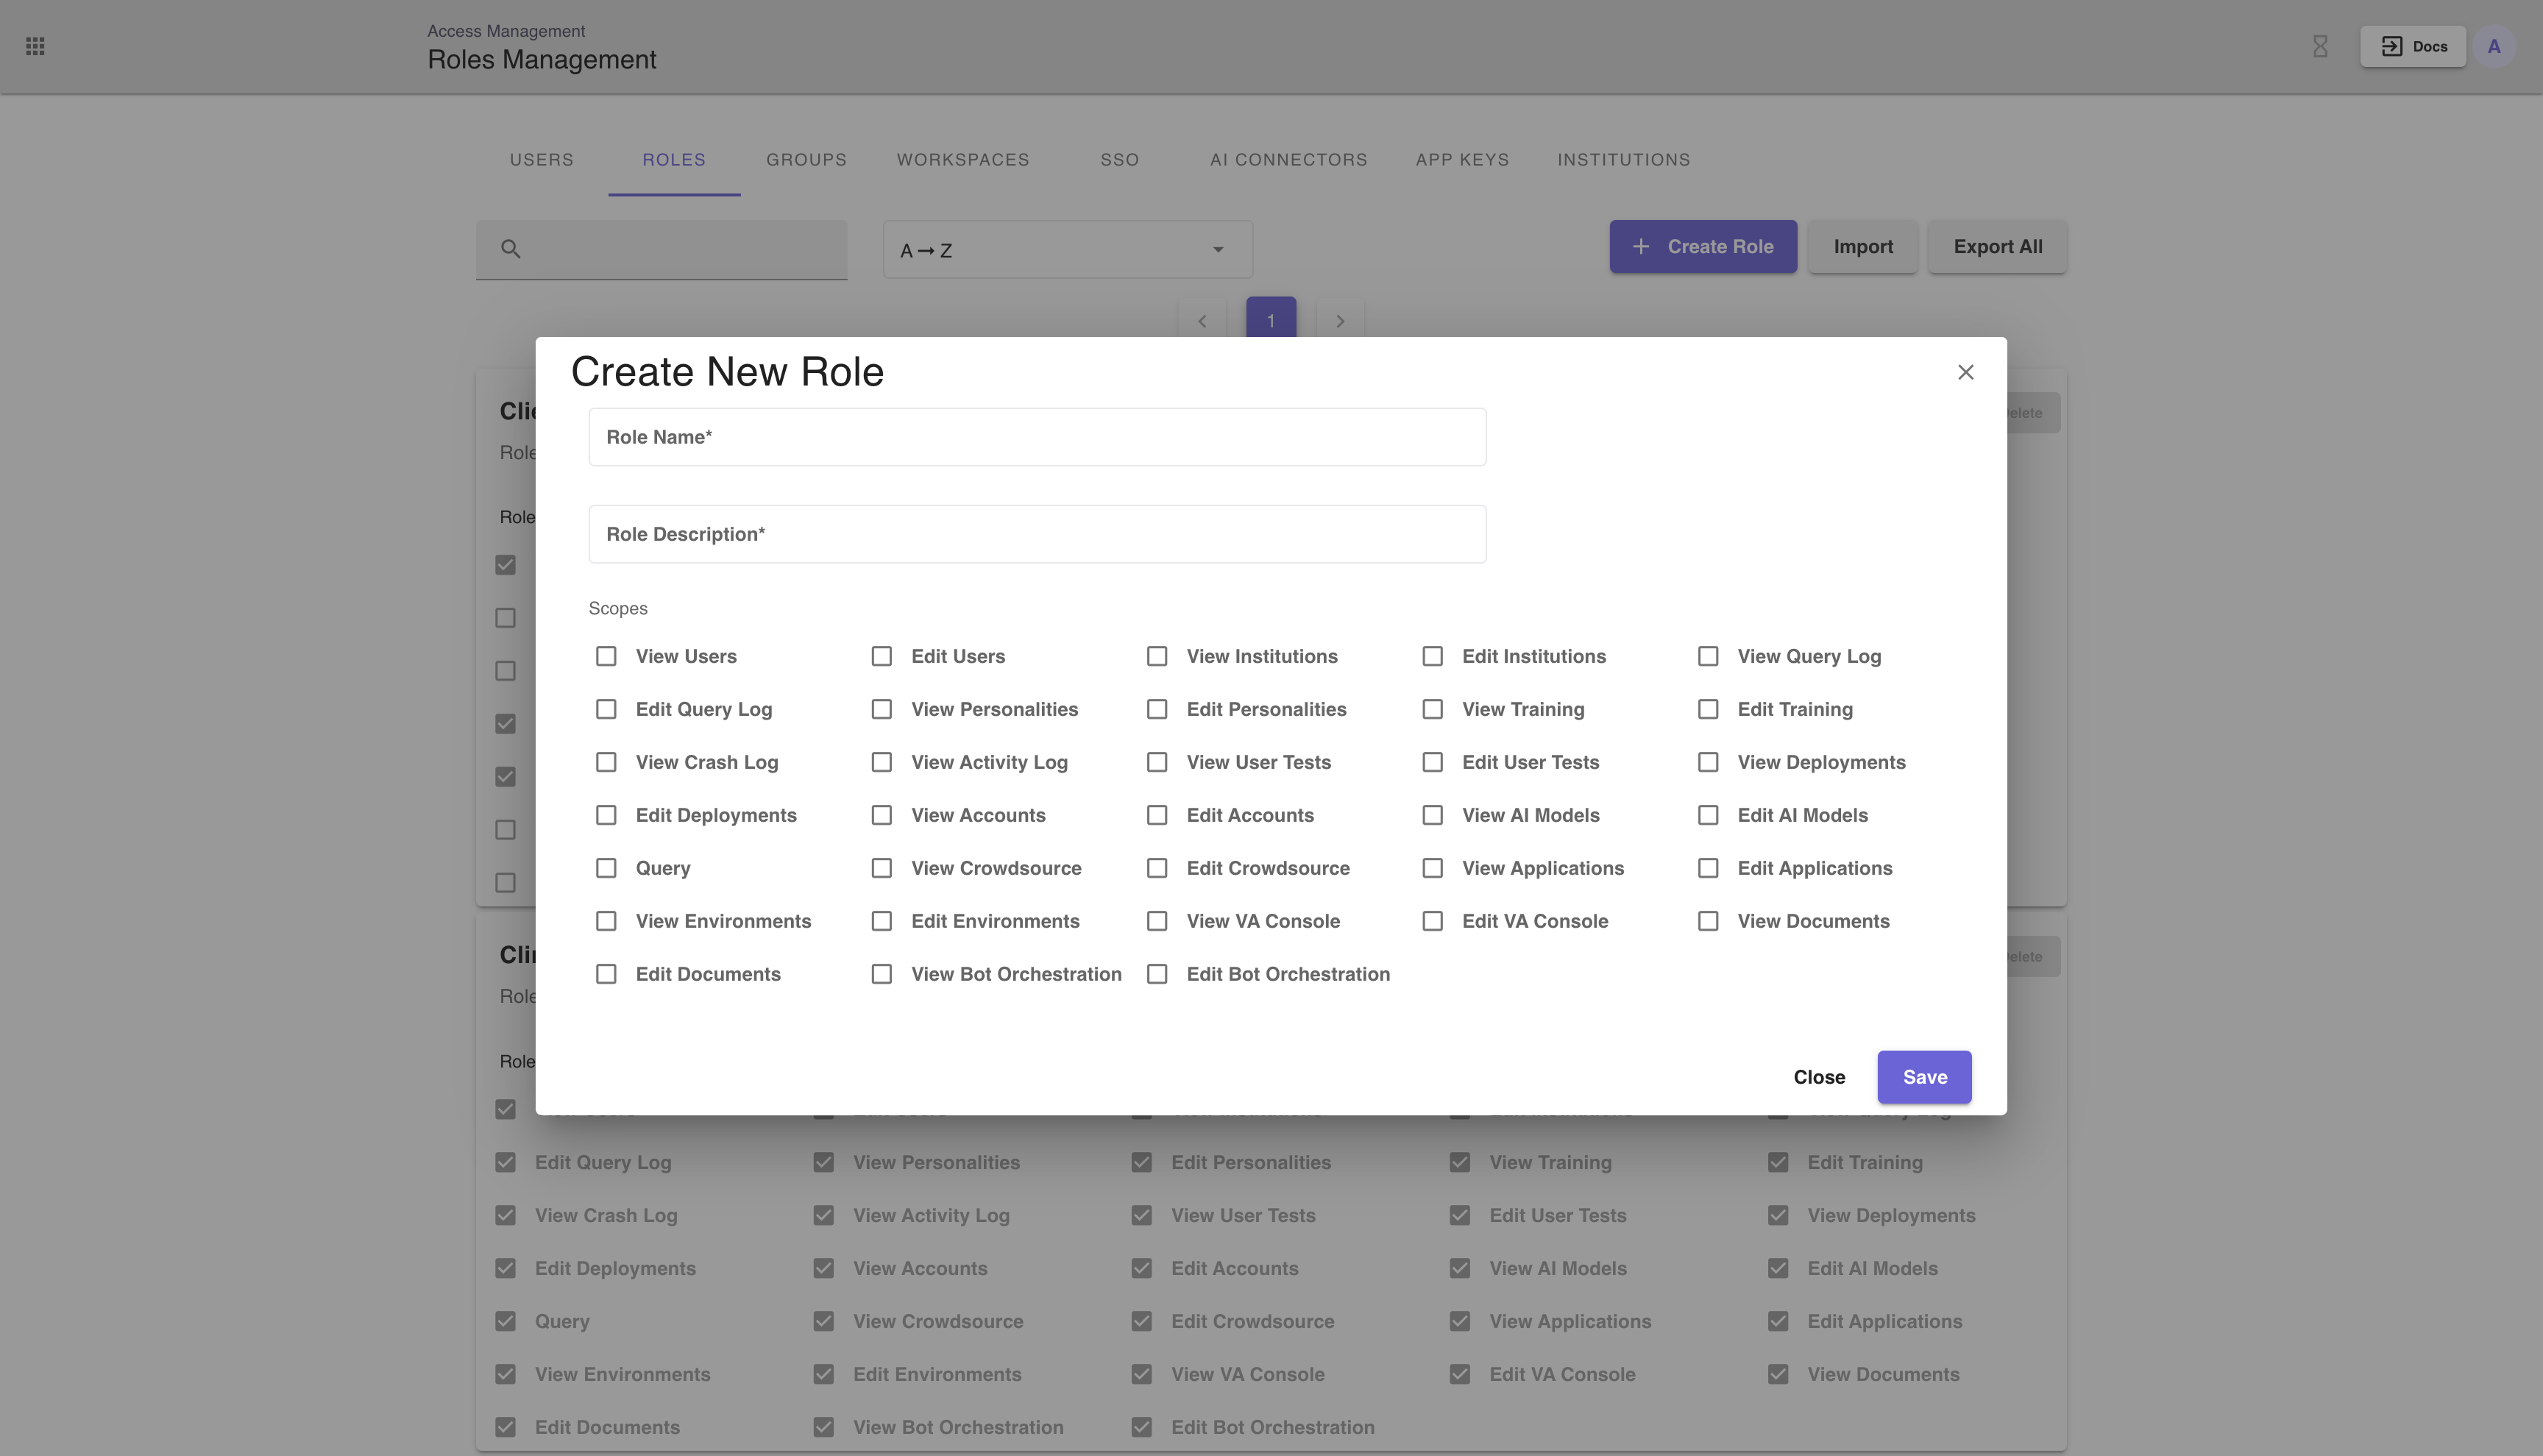Enable the View Users scope
Image resolution: width=2543 pixels, height=1456 pixels.
pos(606,656)
